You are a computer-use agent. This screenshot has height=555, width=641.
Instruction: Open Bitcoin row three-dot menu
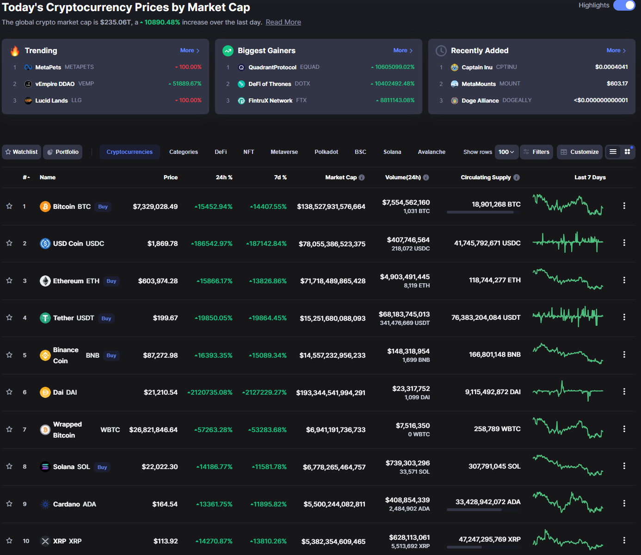pyautogui.click(x=624, y=206)
